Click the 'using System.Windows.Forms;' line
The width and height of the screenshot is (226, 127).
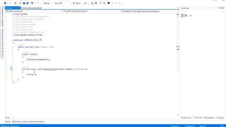(x=28, y=35)
